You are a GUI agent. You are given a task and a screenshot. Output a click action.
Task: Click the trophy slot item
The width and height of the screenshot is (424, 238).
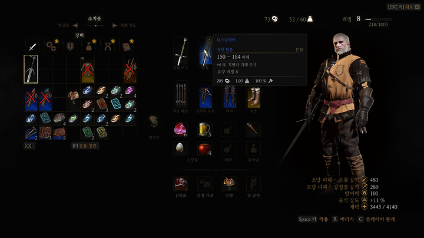pos(180,183)
